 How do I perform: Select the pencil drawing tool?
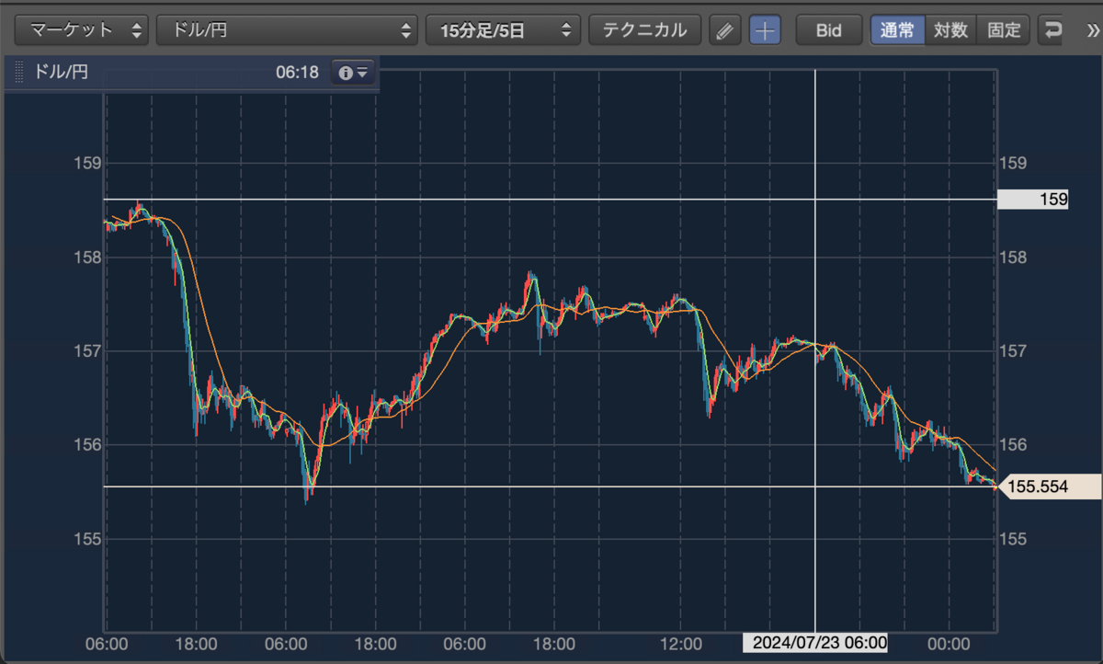pos(725,30)
